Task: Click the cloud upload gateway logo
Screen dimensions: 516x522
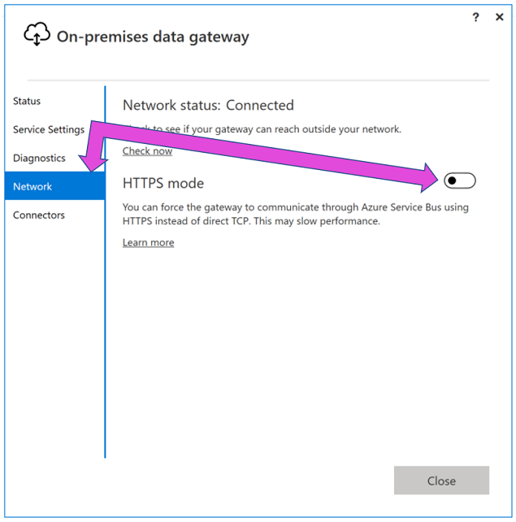Action: 37,34
